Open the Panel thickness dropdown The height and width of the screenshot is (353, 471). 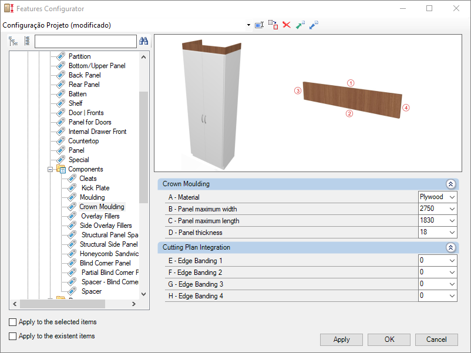pyautogui.click(x=452, y=232)
